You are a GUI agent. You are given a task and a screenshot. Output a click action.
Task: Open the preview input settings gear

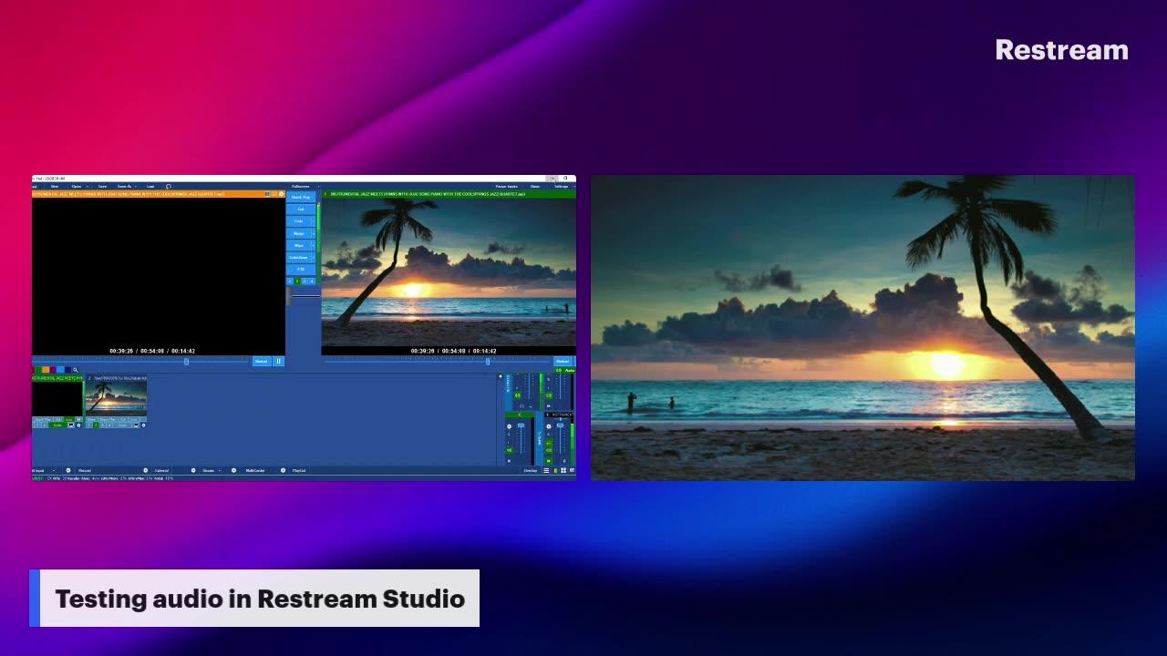(282, 194)
